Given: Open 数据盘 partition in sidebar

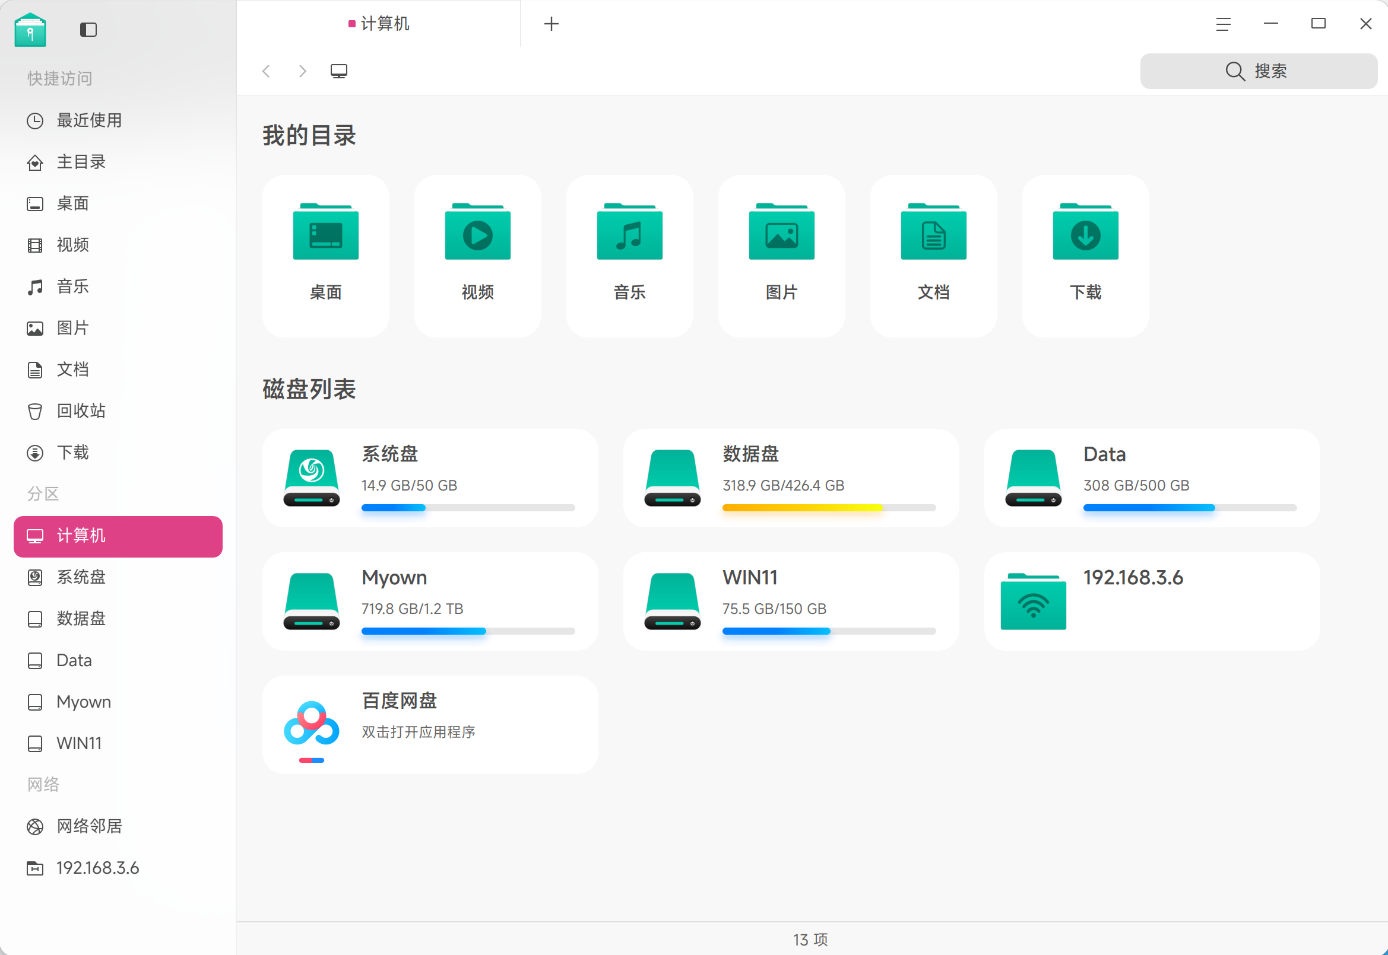Looking at the screenshot, I should 118,619.
